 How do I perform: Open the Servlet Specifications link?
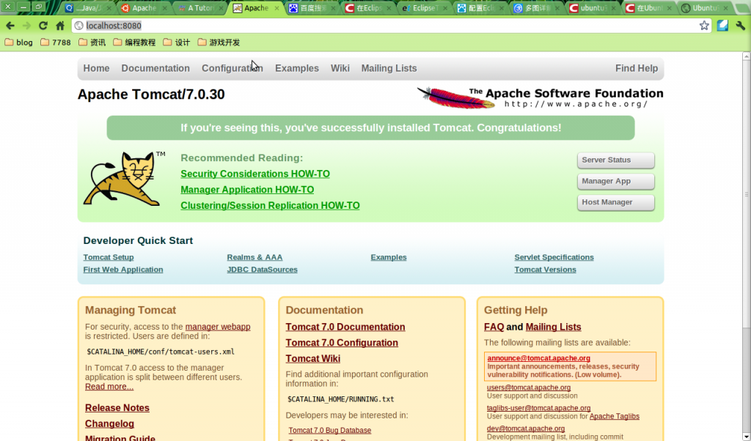554,257
